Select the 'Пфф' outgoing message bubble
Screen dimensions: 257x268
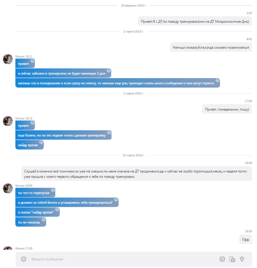[245, 240]
